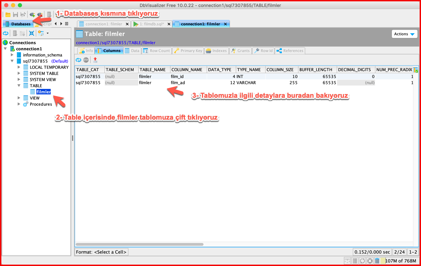Click the dotted arrows icon in status bar

(x=347, y=261)
